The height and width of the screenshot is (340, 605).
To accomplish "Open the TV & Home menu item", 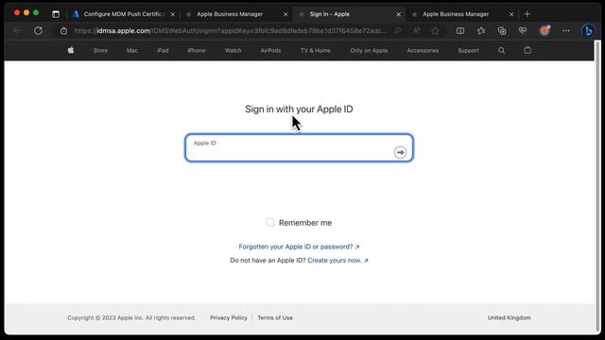I will (x=315, y=50).
